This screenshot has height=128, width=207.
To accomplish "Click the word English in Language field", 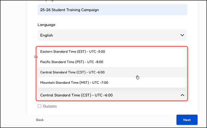I will (x=47, y=35).
